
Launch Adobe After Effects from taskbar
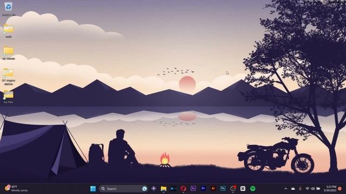pos(193,189)
